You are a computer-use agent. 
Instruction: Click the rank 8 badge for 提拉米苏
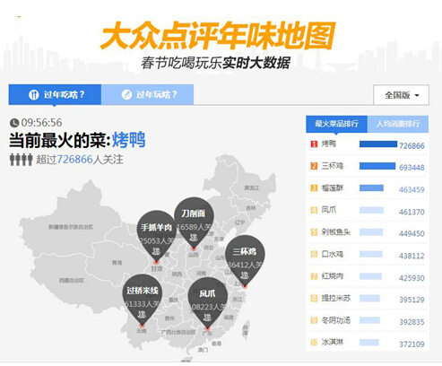coord(314,298)
